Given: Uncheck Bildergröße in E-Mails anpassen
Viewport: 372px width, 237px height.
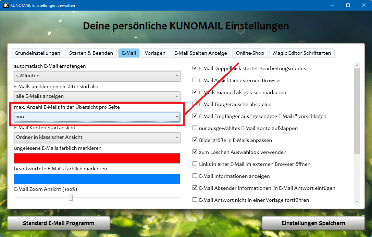Looking at the screenshot, I should (195, 140).
